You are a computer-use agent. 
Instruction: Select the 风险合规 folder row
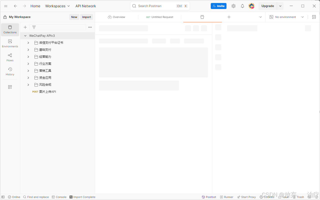tap(57, 85)
